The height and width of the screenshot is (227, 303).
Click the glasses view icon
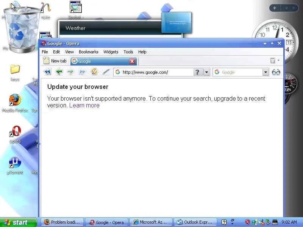pyautogui.click(x=276, y=72)
